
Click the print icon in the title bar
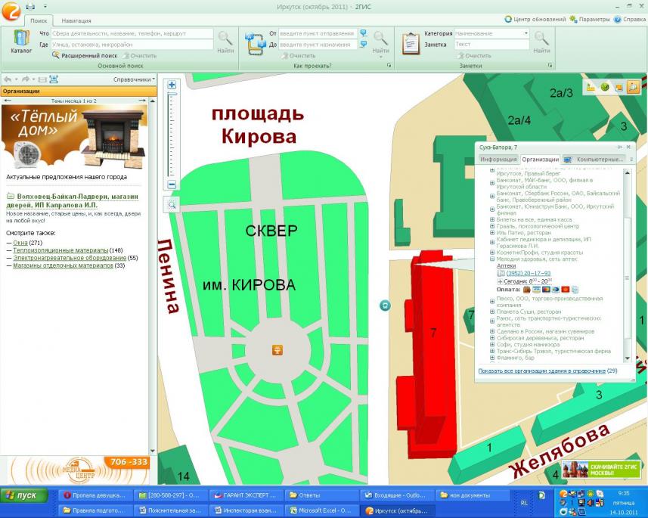[x=30, y=7]
